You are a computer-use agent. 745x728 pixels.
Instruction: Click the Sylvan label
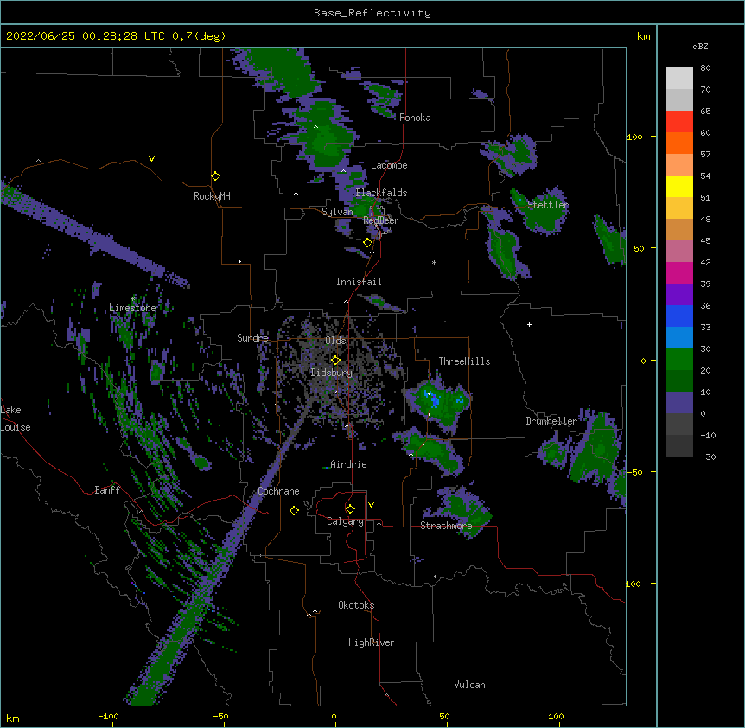(337, 212)
